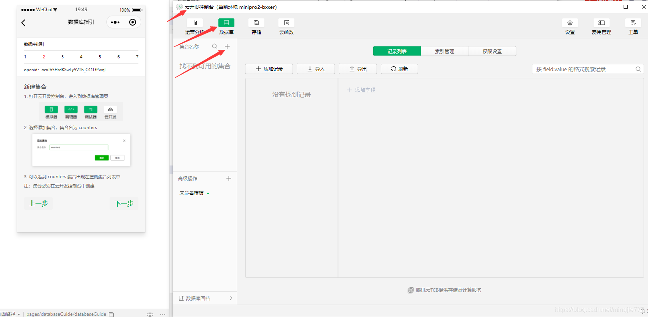Click the 添加记录 button
Viewport: 648px width, 317px height.
point(269,69)
